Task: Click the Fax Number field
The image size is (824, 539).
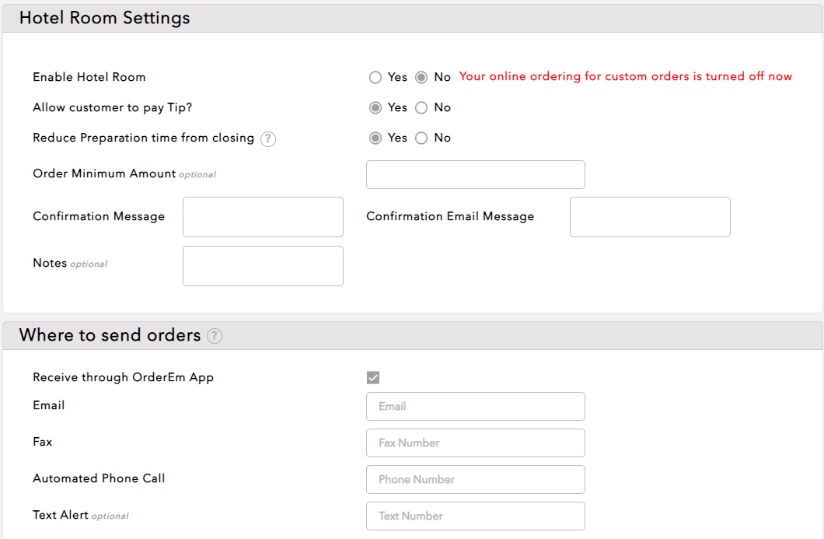Action: [x=475, y=443]
